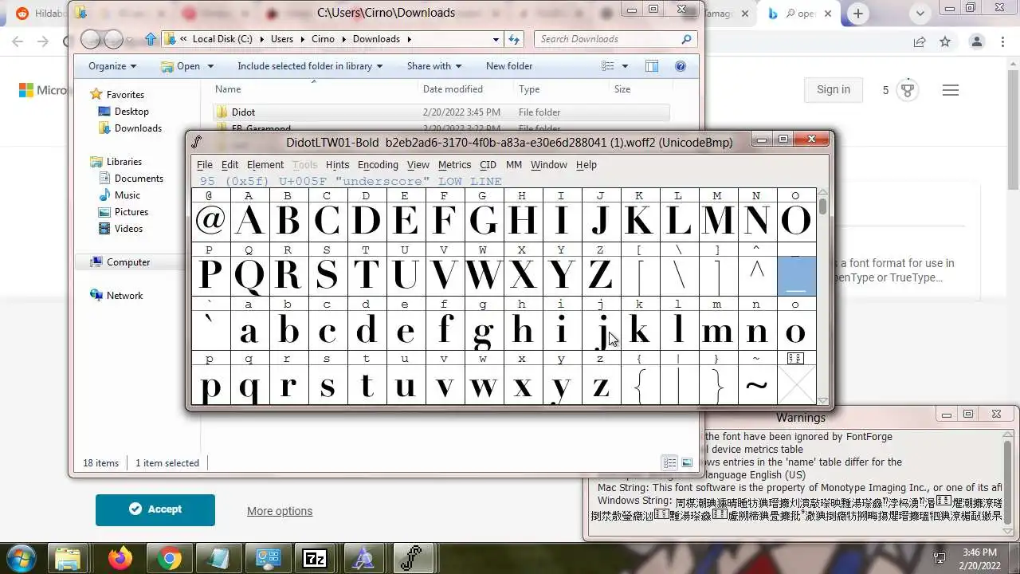Click the Explorer refresh arrows button
This screenshot has width=1020, height=574.
(x=514, y=39)
